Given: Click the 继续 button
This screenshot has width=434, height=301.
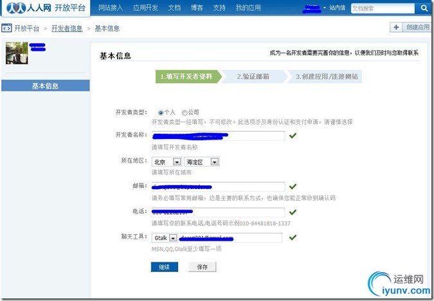Looking at the screenshot, I should click(x=165, y=267).
